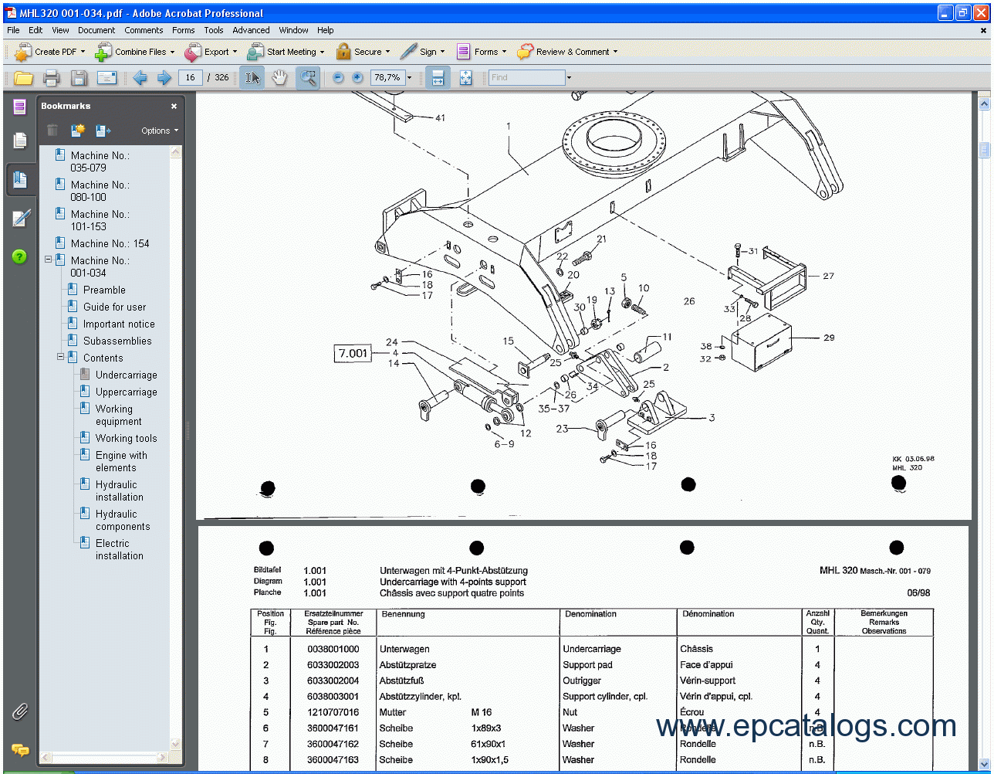Image resolution: width=994 pixels, height=774 pixels.
Task: Open the Bookmarks Options dropdown
Action: (x=160, y=131)
